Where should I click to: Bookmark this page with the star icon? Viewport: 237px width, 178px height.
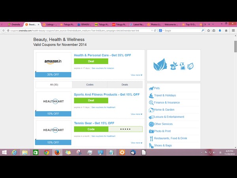(209, 30)
